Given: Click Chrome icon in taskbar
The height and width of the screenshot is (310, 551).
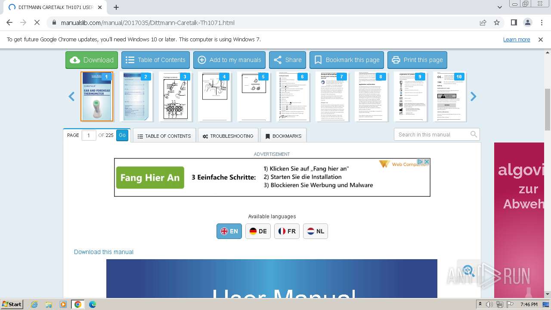Looking at the screenshot, I should point(78,304).
